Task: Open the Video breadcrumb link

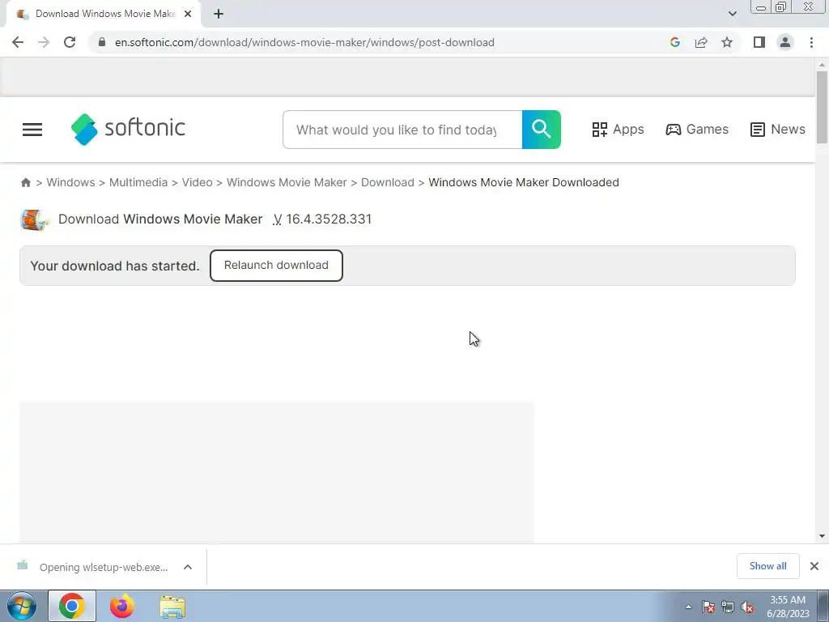Action: point(198,182)
